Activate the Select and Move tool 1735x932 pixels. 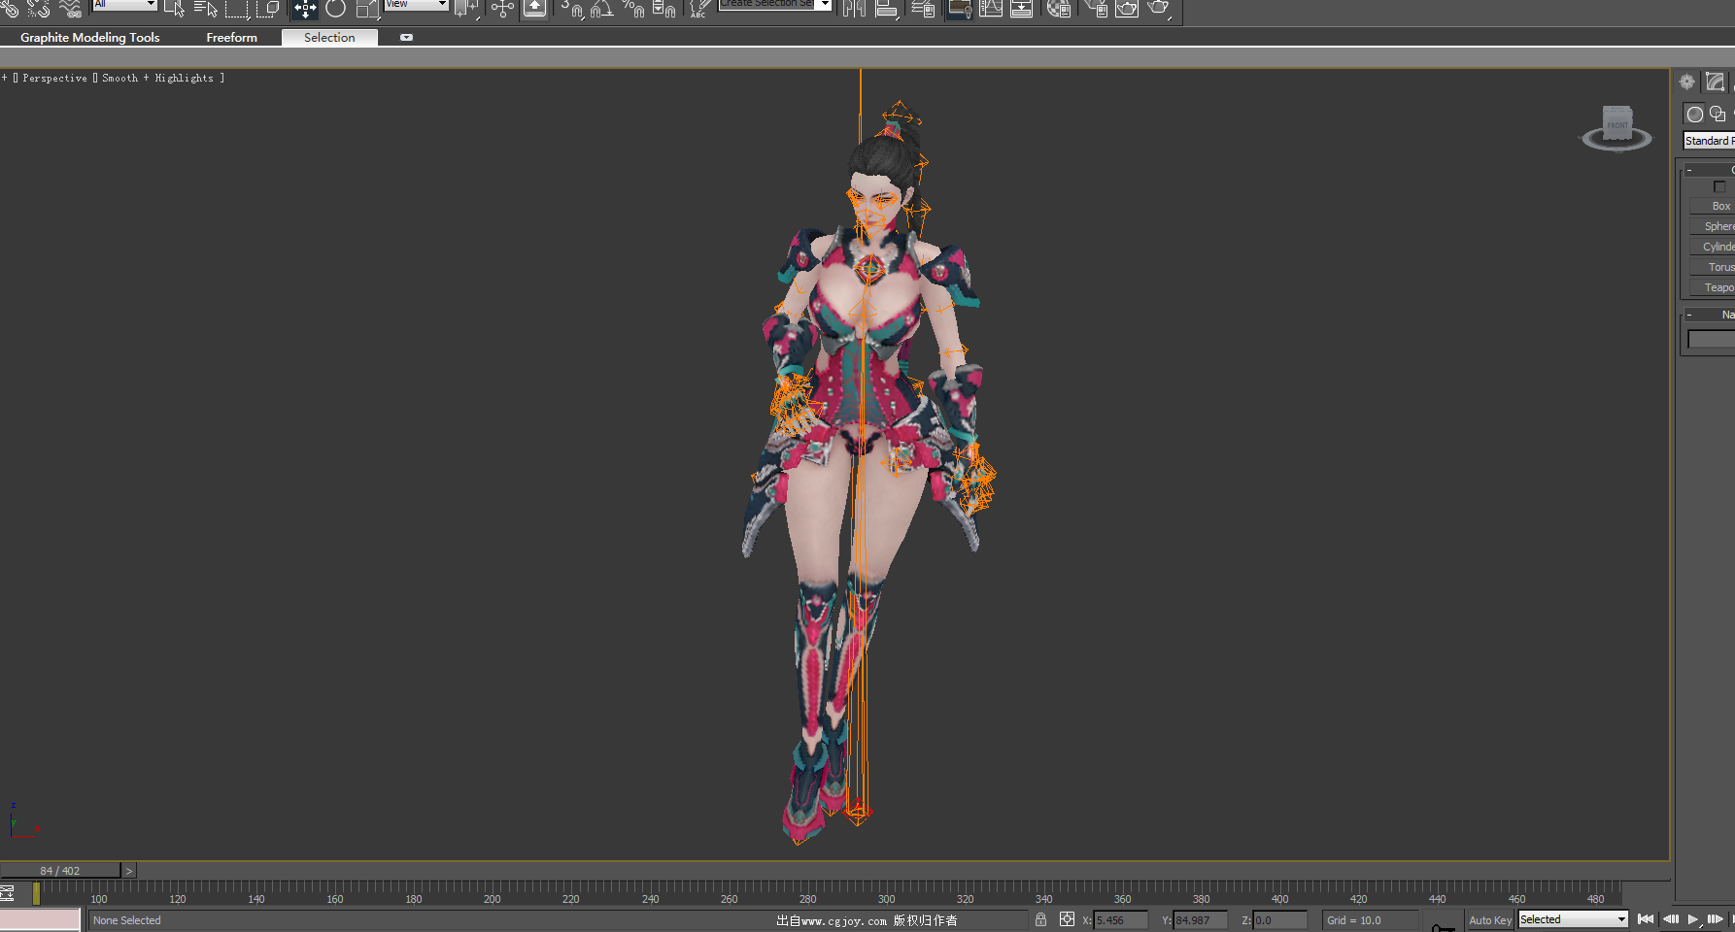pos(305,9)
